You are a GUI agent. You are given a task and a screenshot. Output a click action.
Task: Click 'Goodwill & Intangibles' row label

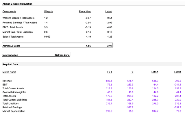click(14, 92)
